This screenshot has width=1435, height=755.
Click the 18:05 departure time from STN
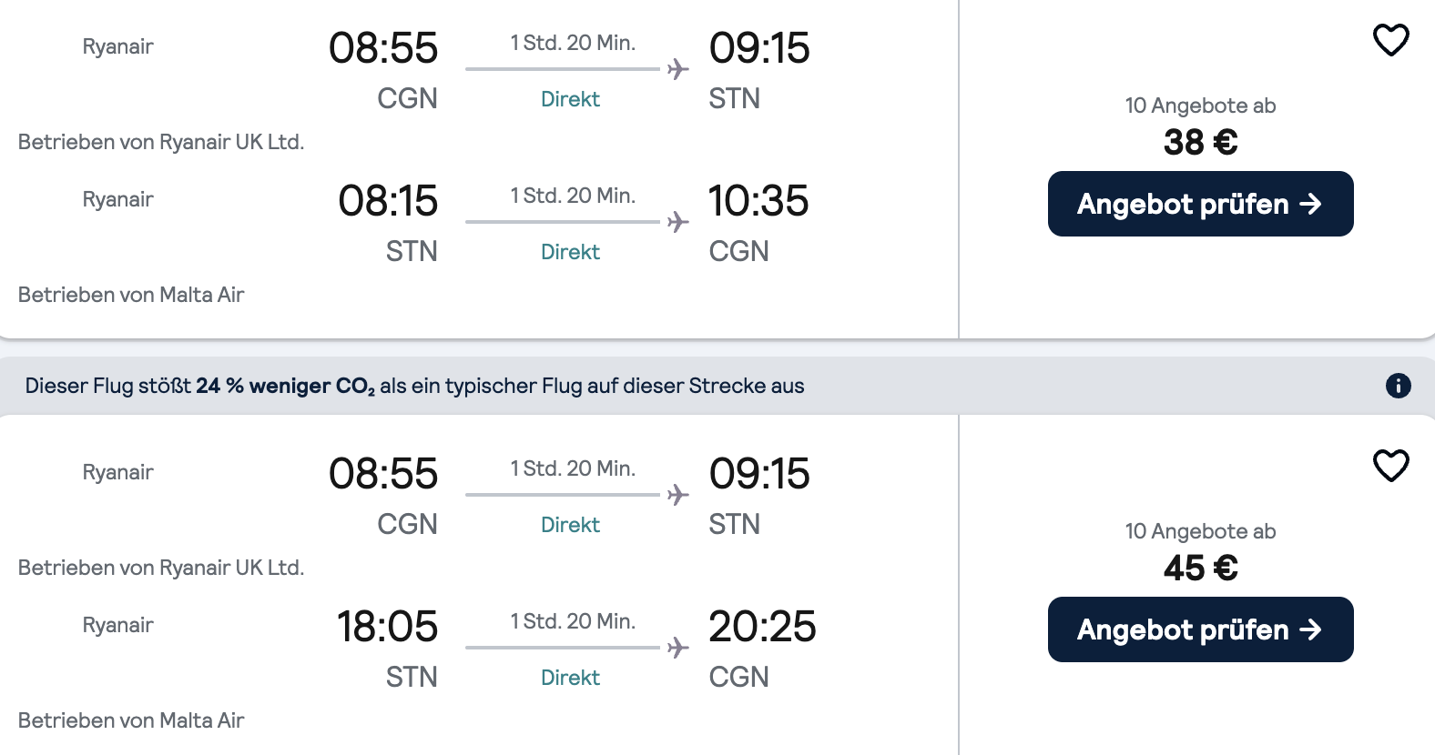coord(387,627)
